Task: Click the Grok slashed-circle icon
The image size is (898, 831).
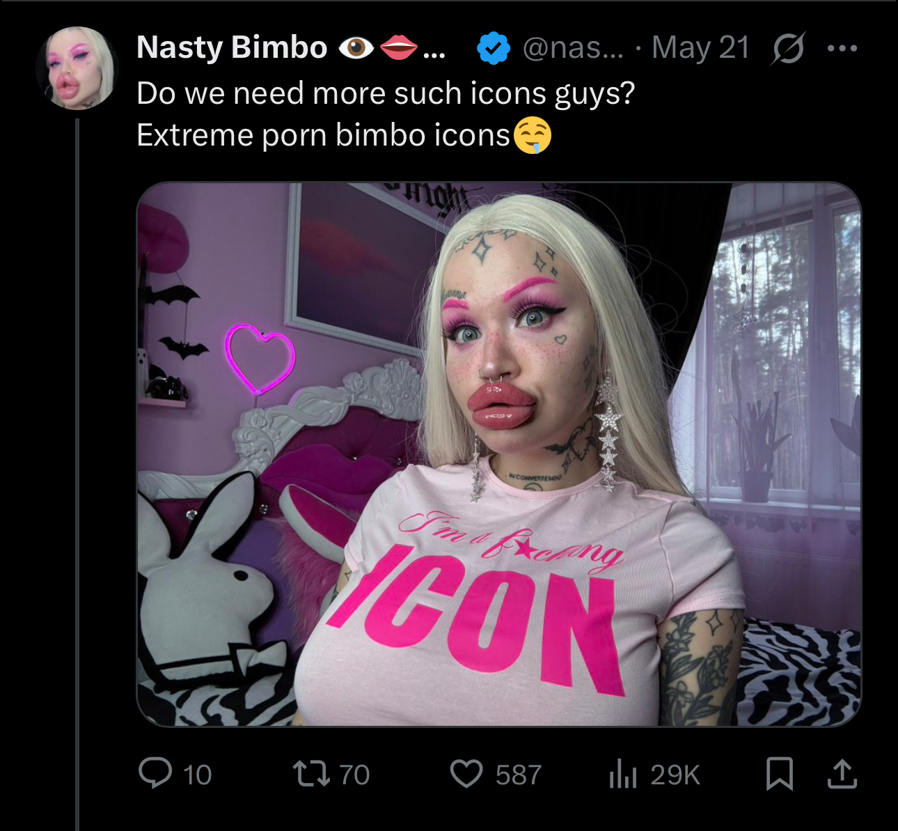Action: (788, 48)
